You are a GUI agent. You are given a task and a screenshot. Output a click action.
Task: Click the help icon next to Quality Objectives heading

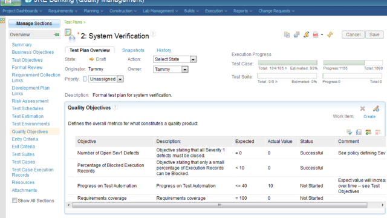click(115, 108)
